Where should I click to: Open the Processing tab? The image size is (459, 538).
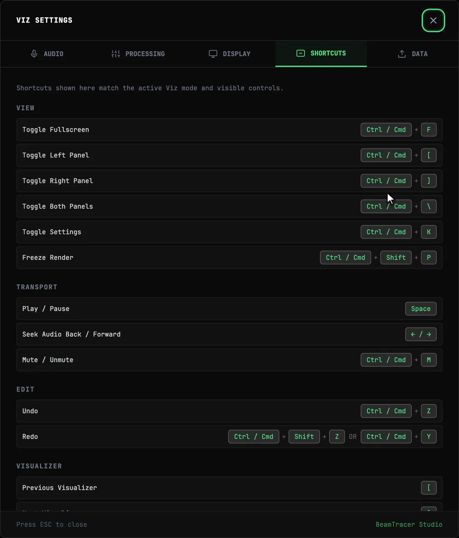click(x=138, y=54)
